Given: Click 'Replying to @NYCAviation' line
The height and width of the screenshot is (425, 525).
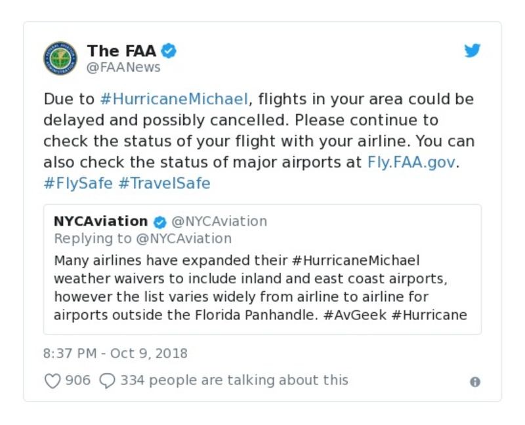Looking at the screenshot, I should click(x=142, y=238).
